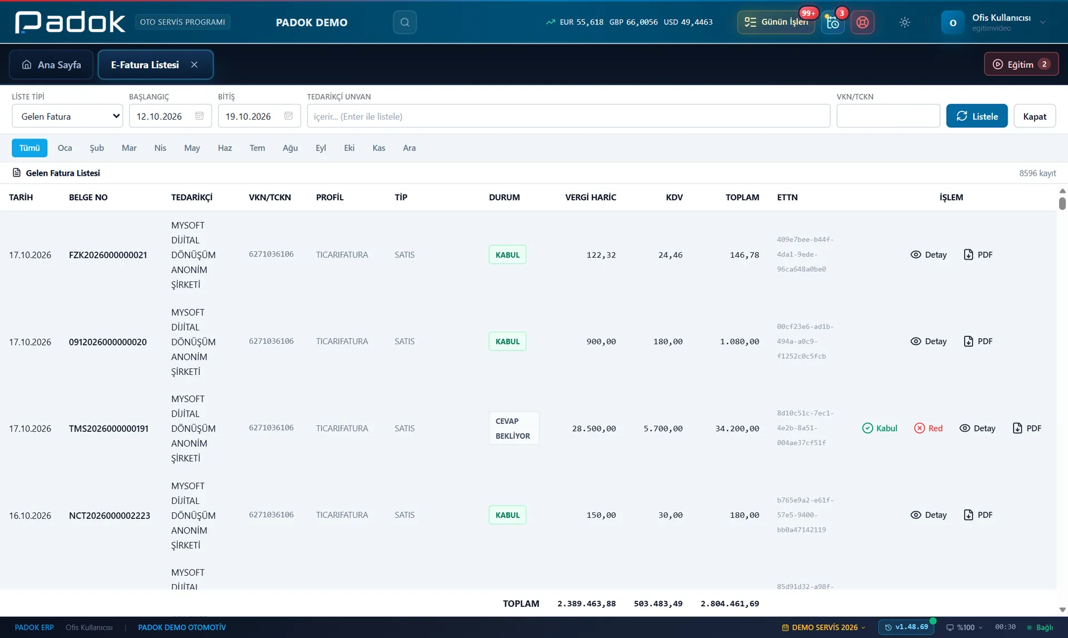The height and width of the screenshot is (638, 1068).
Task: Download PDF for invoice TMS2026000000191
Action: coord(1027,428)
